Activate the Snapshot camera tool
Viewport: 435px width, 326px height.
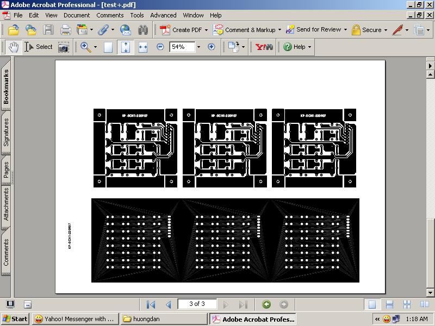(x=63, y=47)
